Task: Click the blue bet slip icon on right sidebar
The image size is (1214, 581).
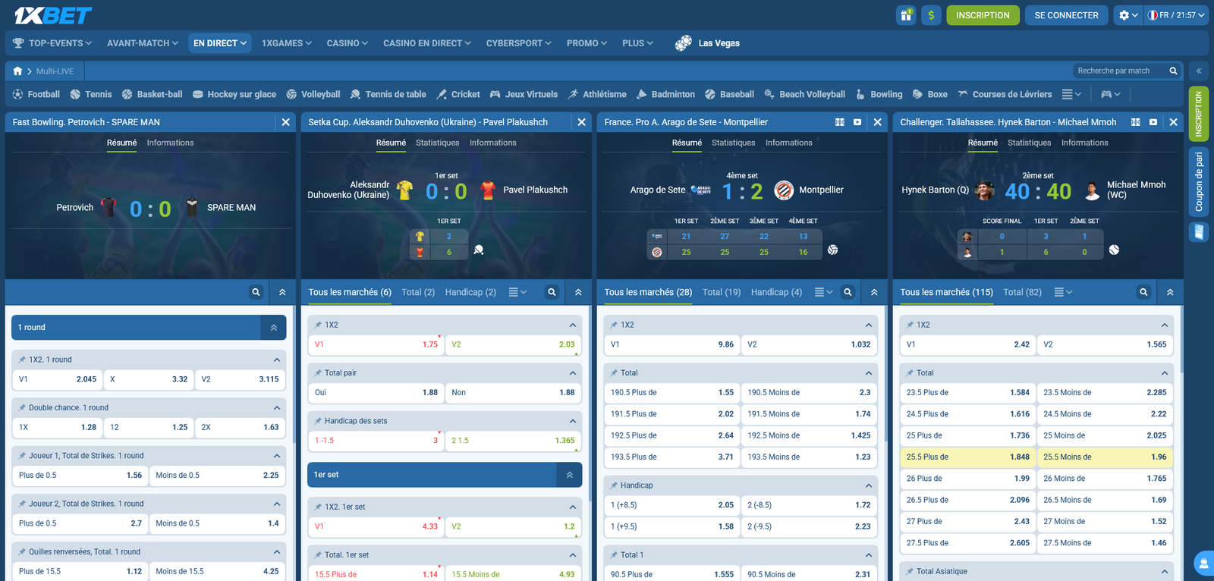Action: pyautogui.click(x=1199, y=231)
